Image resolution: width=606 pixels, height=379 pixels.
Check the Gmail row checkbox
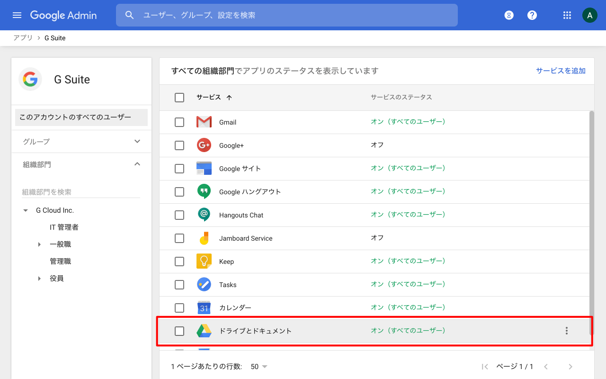tap(179, 122)
